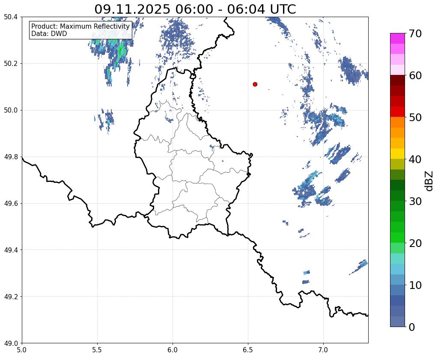Click the yellow swatch just above 40 dBZ
The width and height of the screenshot is (438, 357).
click(397, 154)
